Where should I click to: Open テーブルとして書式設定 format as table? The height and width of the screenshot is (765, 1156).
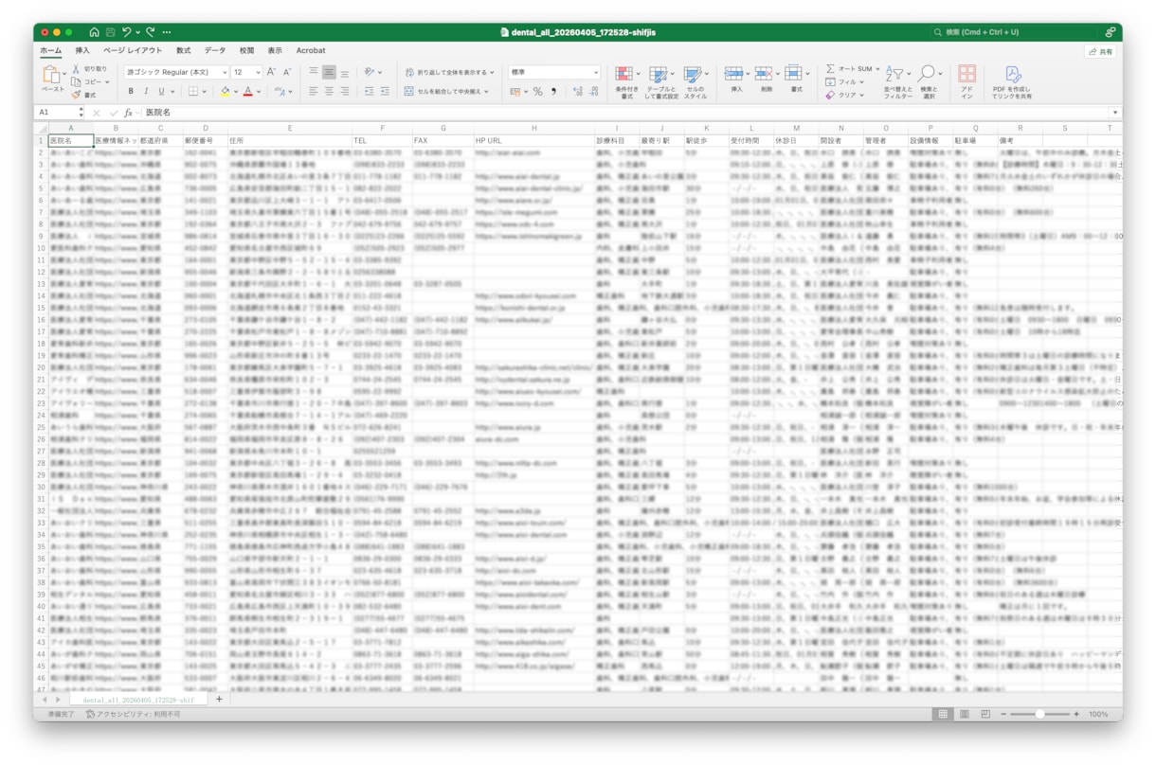[x=661, y=83]
